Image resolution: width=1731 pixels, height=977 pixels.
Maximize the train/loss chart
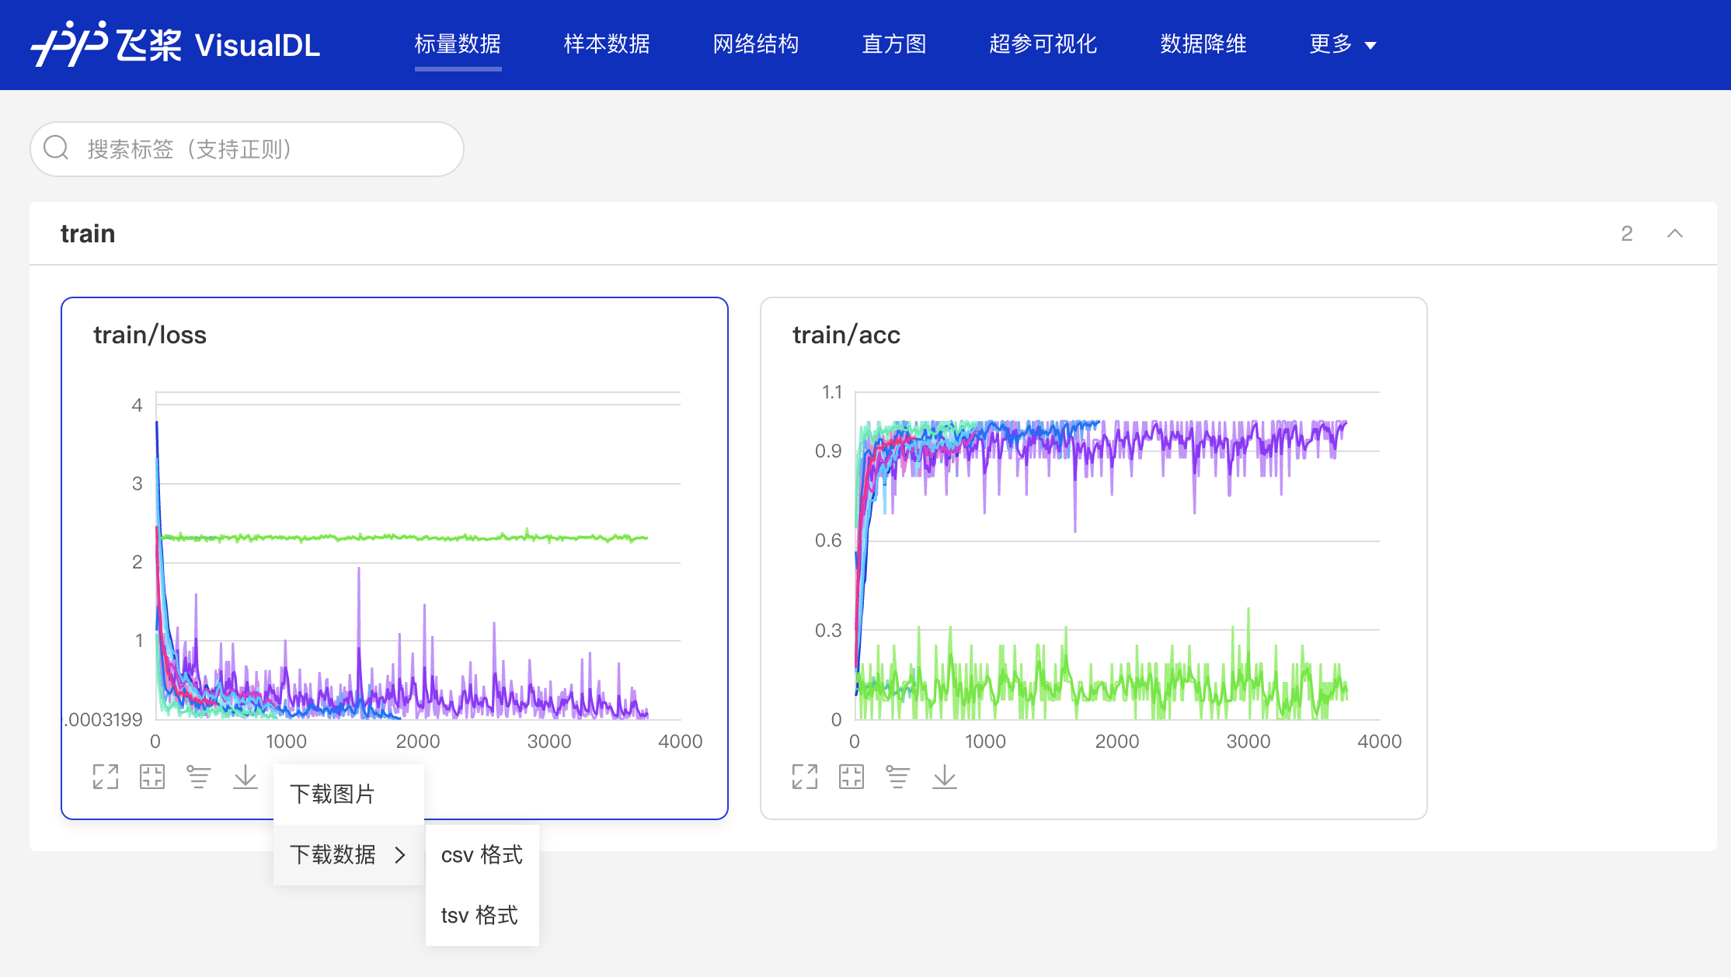pos(105,776)
